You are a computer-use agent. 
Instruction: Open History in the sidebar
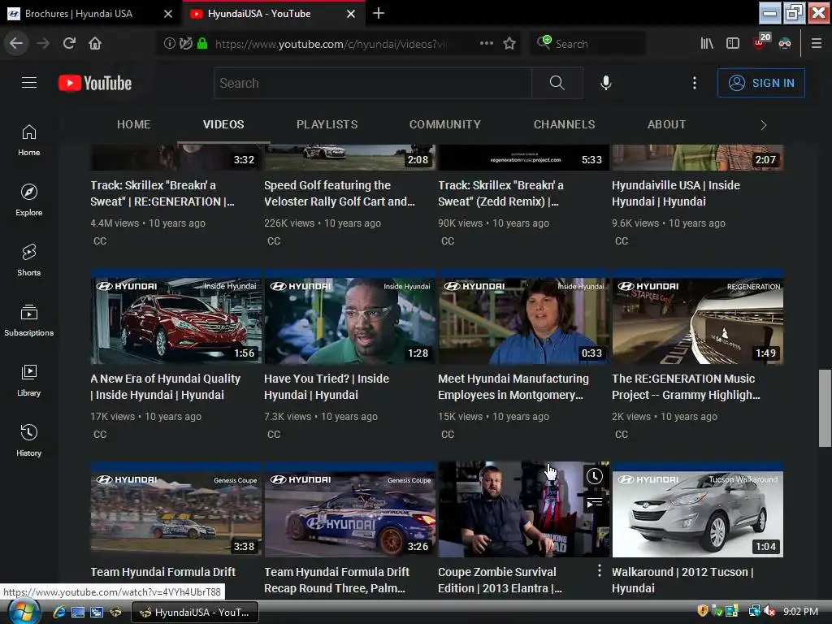pyautogui.click(x=28, y=440)
